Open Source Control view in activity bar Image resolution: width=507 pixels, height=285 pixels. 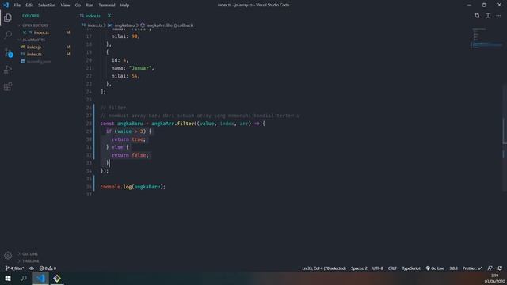(8, 52)
